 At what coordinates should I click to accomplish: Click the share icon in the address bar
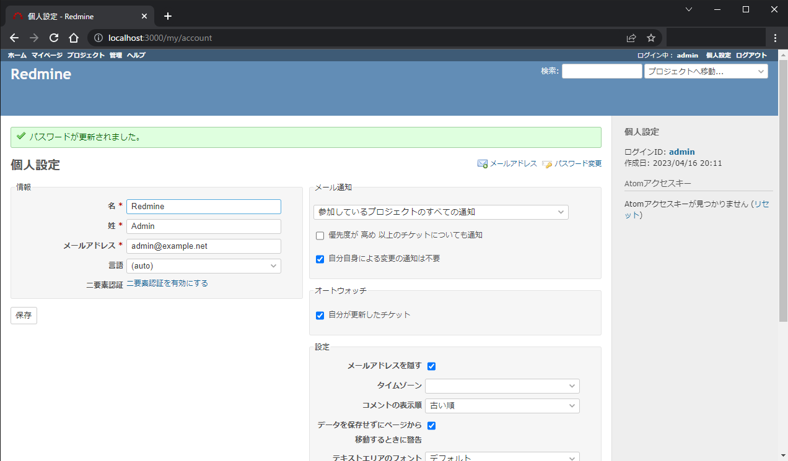(x=629, y=38)
